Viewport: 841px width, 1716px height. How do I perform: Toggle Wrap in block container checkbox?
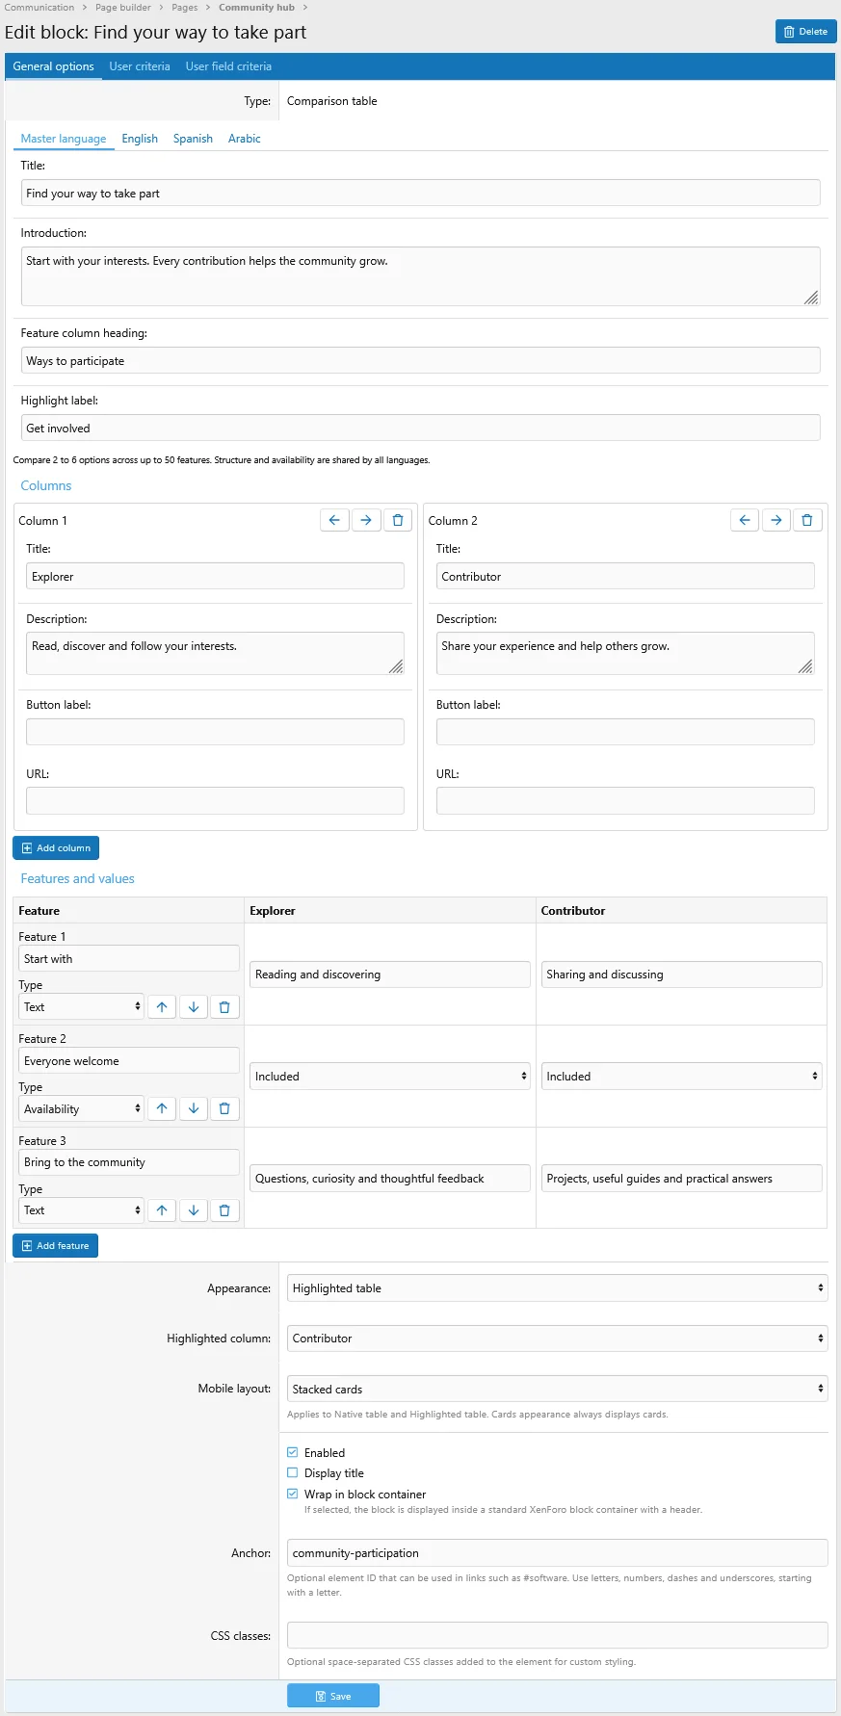293,1494
